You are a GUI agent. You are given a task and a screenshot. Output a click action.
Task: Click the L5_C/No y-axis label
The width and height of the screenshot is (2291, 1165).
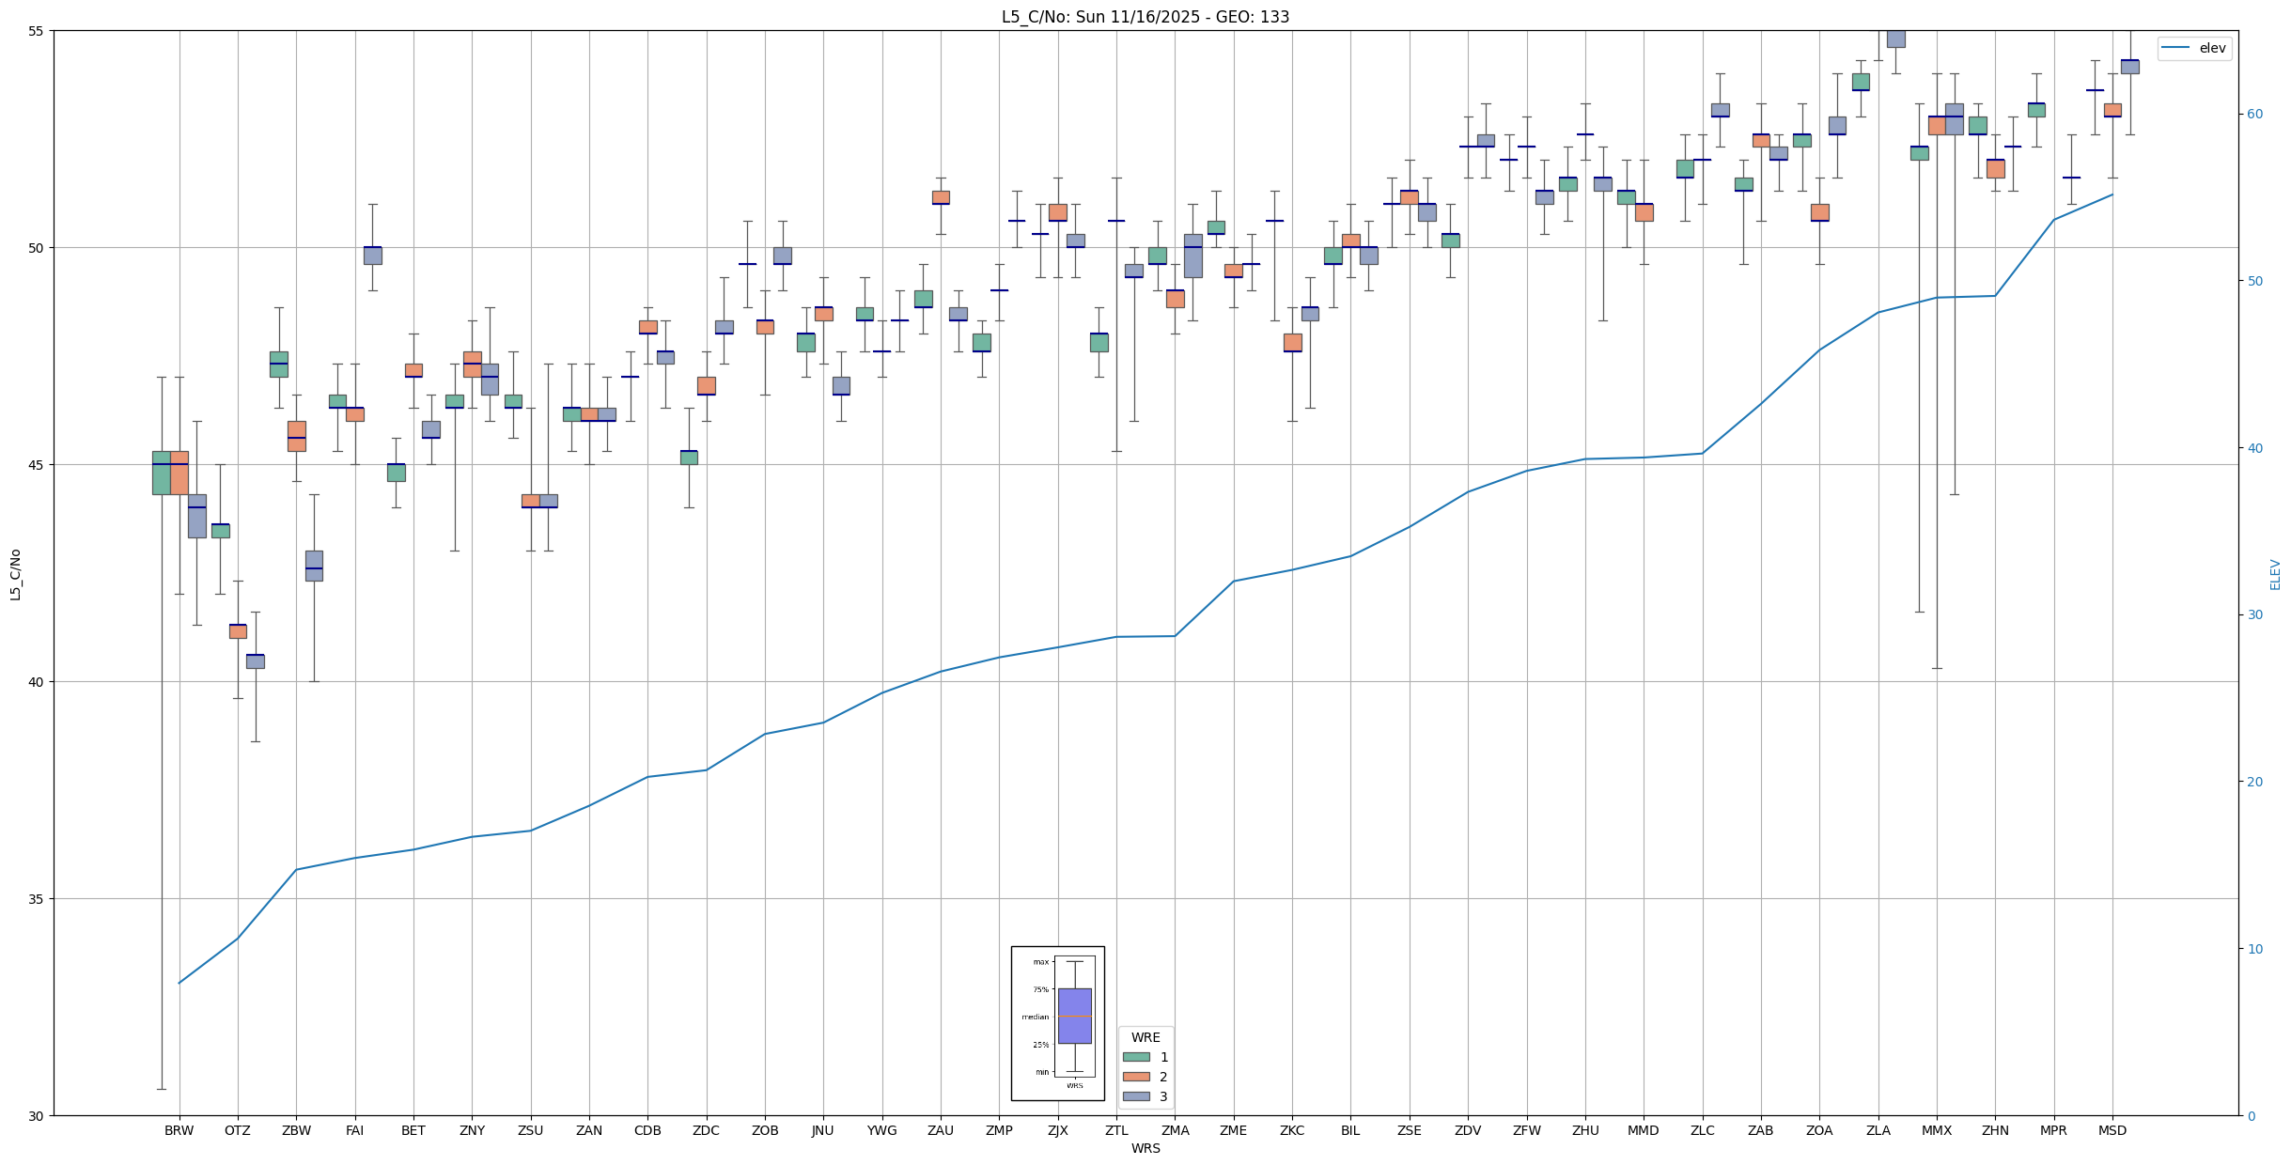click(15, 574)
